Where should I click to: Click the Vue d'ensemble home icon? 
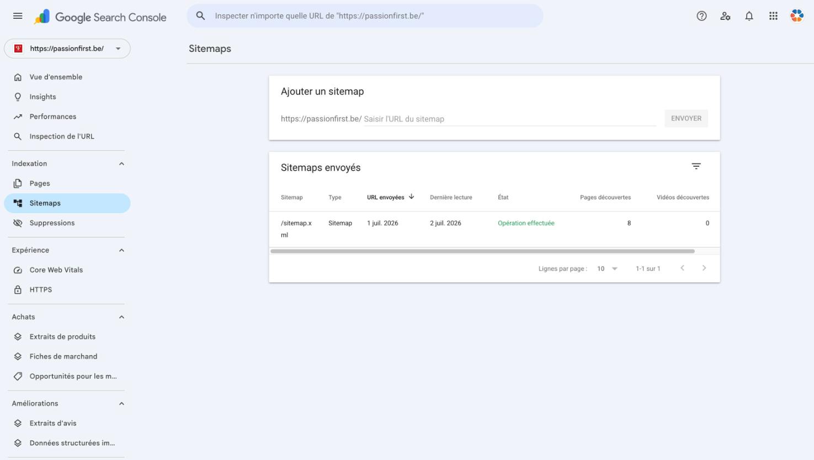[x=18, y=77]
